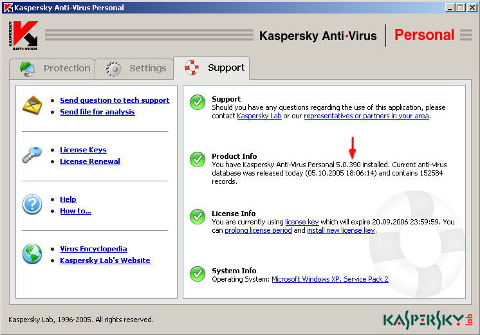This screenshot has height=335, width=480.
Task: Click the Kaspersky Anti-Virus logo icon
Action: (23, 35)
